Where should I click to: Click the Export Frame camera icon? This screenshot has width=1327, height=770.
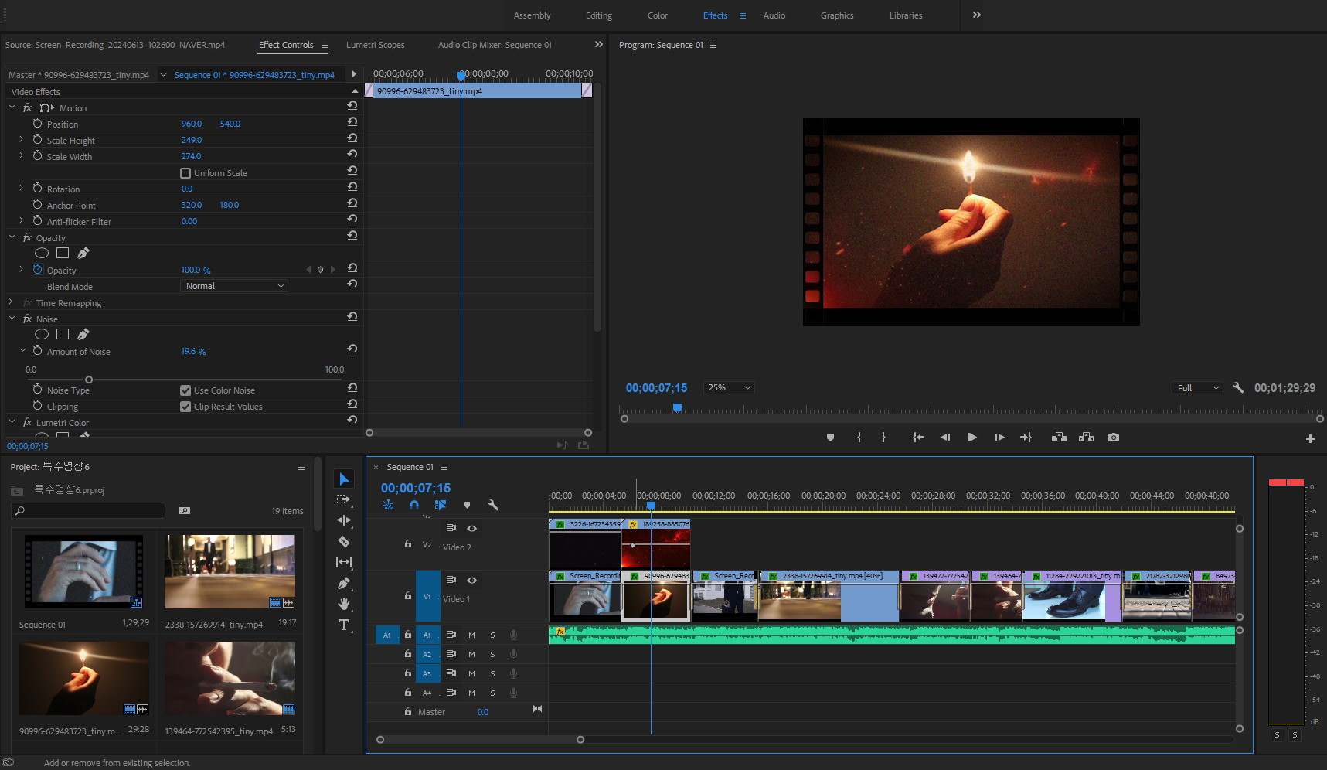[x=1113, y=438]
